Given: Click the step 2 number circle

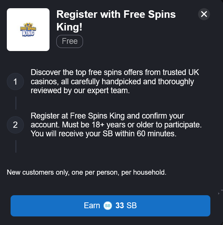Looking at the screenshot, I should coord(15,125).
